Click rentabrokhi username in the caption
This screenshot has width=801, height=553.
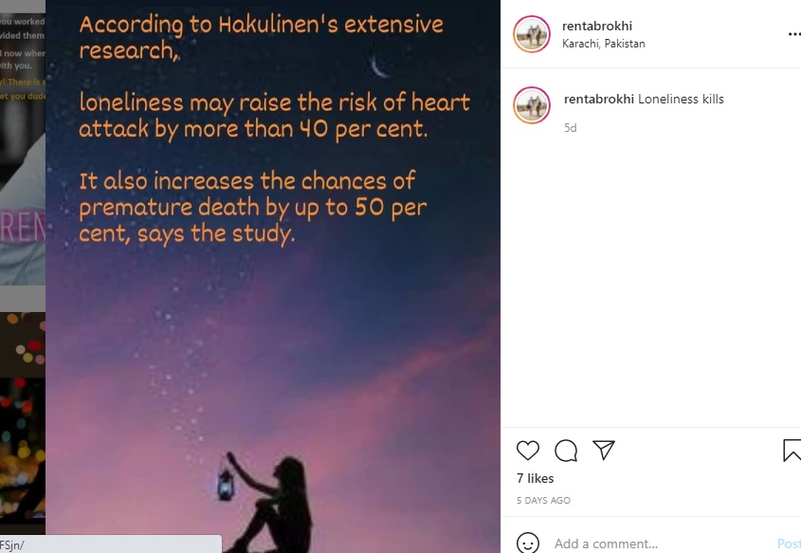click(x=599, y=100)
